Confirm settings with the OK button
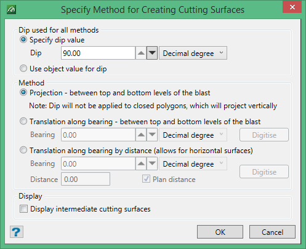Image resolution: width=306 pixels, height=249 pixels. tap(220, 232)
